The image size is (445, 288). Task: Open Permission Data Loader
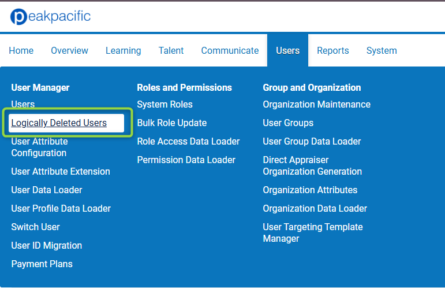[186, 160]
